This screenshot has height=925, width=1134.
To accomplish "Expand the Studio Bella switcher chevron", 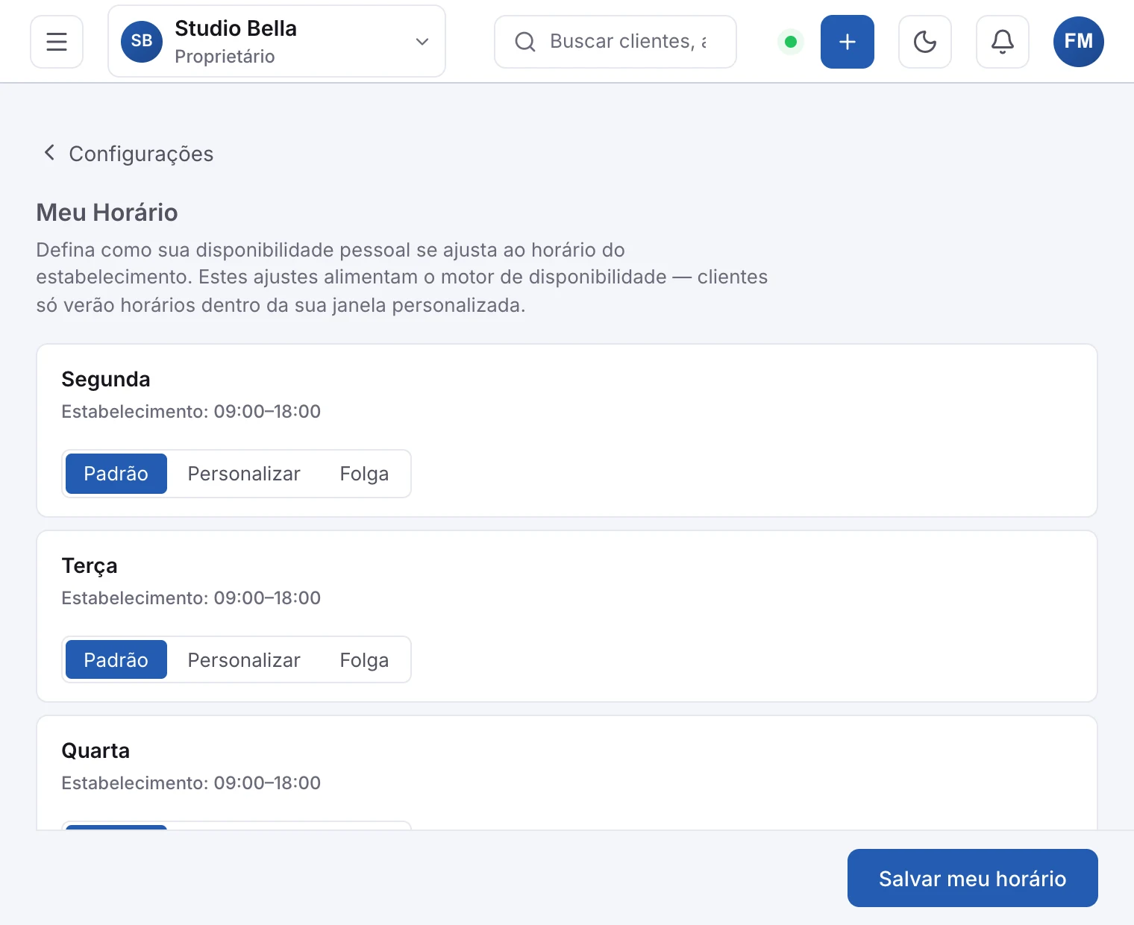I will pyautogui.click(x=422, y=42).
